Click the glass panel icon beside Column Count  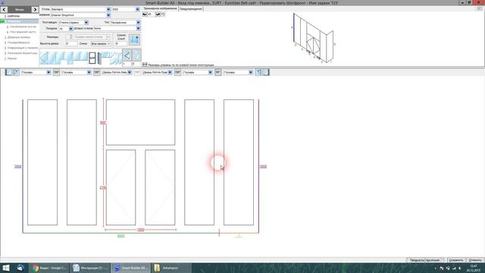click(134, 39)
